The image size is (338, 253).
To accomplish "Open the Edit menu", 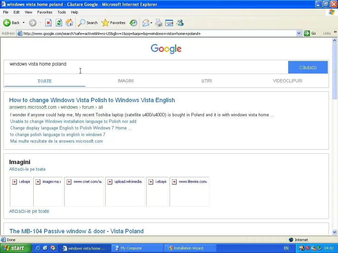I will point(17,12).
